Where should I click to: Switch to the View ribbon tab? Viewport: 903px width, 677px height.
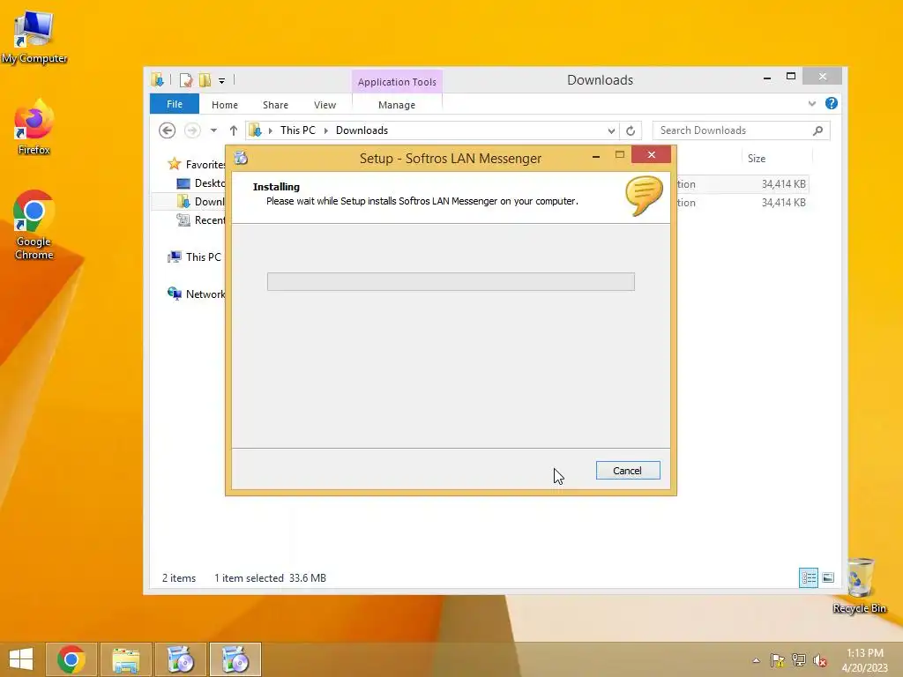(x=325, y=105)
